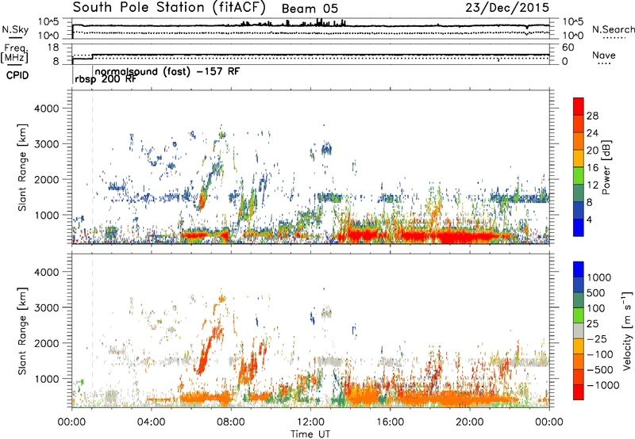This screenshot has height=439, width=635.
Task: Click the 'Freq. [MHz]' axis label
Action: pyautogui.click(x=14, y=53)
